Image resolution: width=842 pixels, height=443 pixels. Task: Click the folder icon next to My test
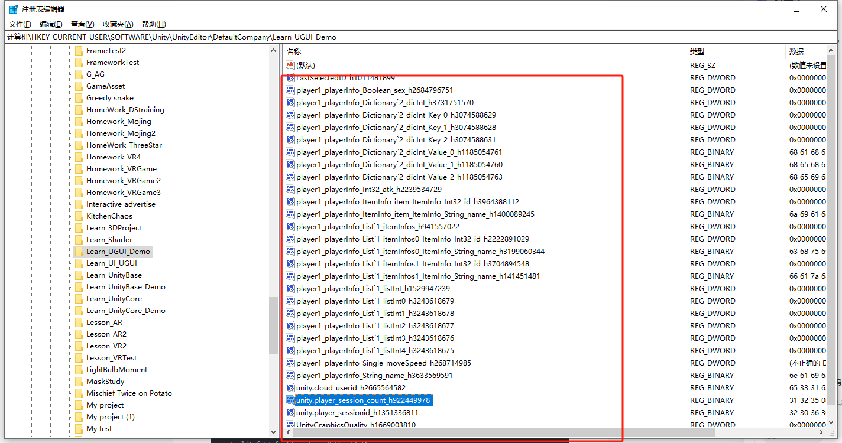pyautogui.click(x=79, y=428)
